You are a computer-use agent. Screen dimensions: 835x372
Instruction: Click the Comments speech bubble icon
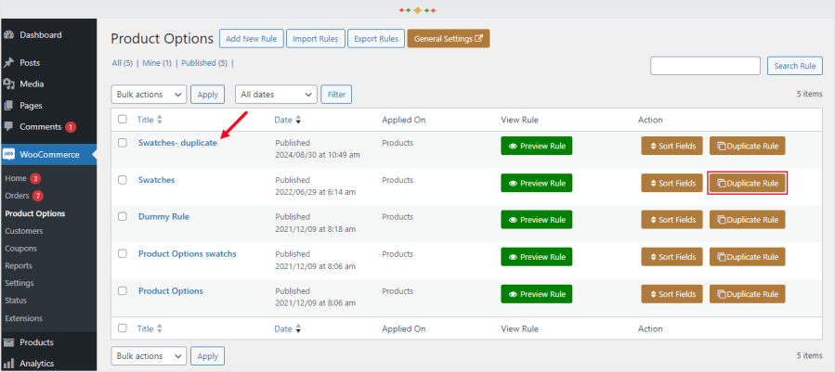pos(8,127)
